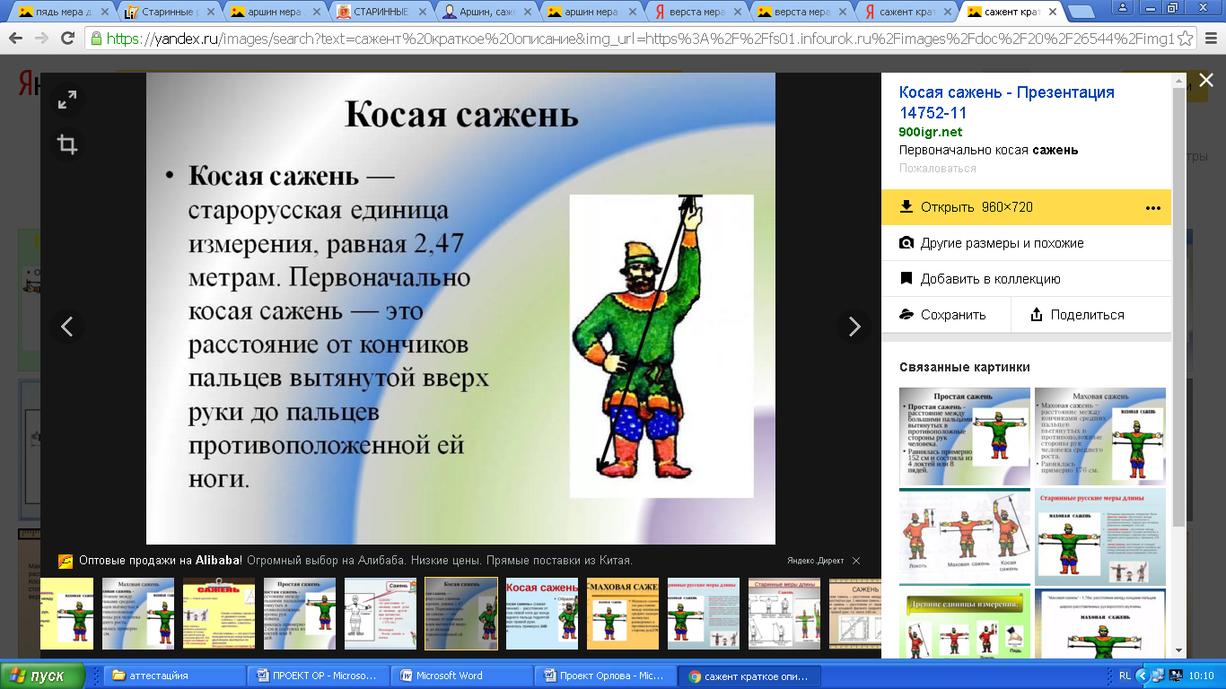Viewport: 1226px width, 689px height.
Task: Open Chrome's hamburger main menu
Action: coord(1210,39)
